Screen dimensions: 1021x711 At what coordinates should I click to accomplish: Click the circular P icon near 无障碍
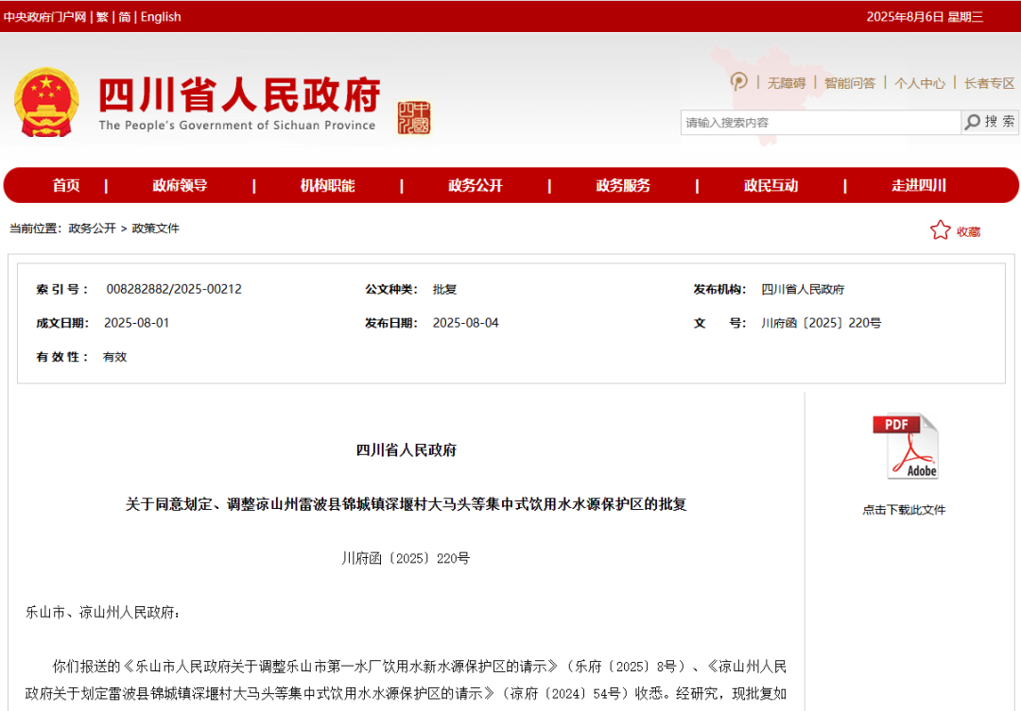coord(739,82)
